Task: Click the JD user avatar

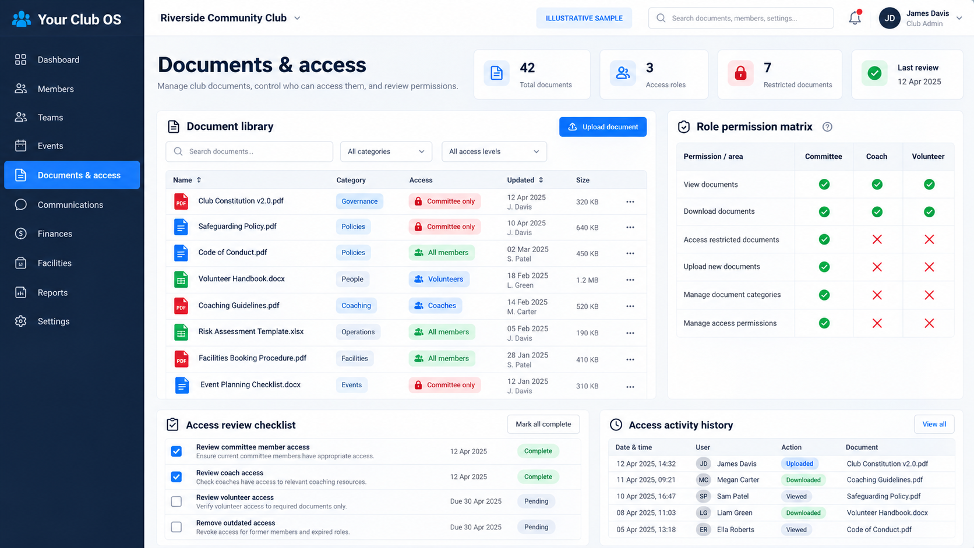Action: pos(890,18)
